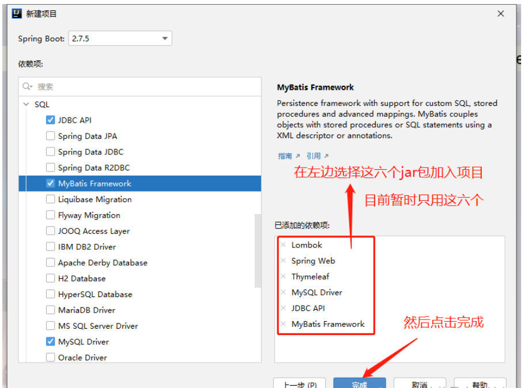Enable Spring Data JPA dependency

pyautogui.click(x=50, y=136)
